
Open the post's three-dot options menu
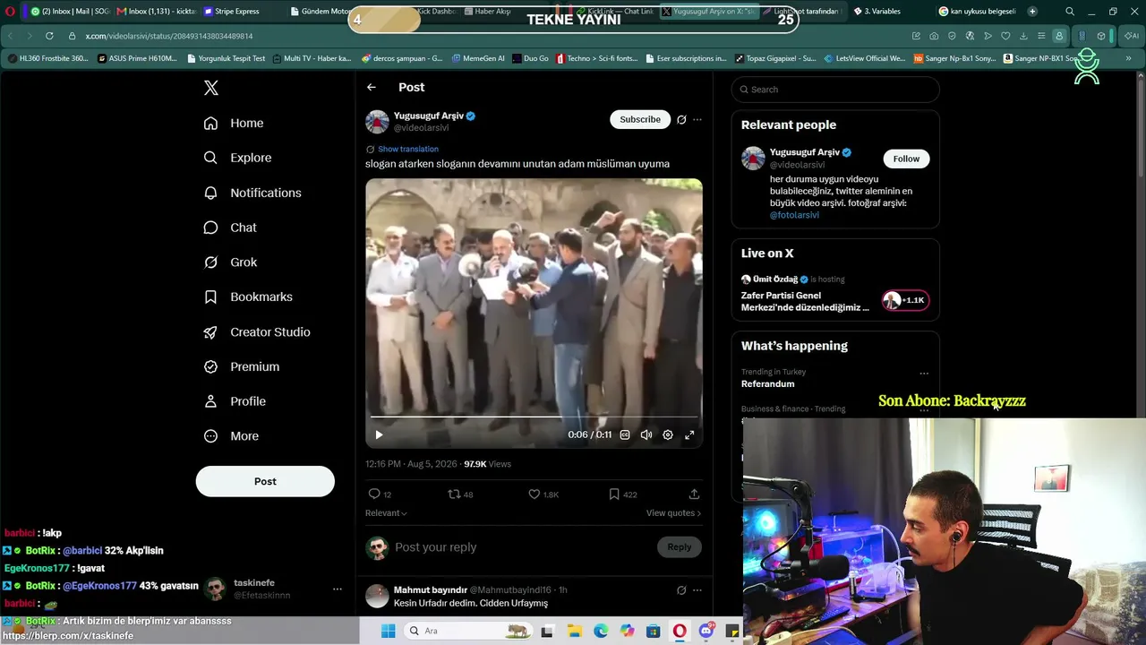pos(697,119)
